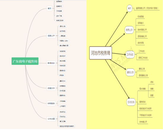Select the 分支主题 branch node
This screenshot has height=130, width=163.
51,119
